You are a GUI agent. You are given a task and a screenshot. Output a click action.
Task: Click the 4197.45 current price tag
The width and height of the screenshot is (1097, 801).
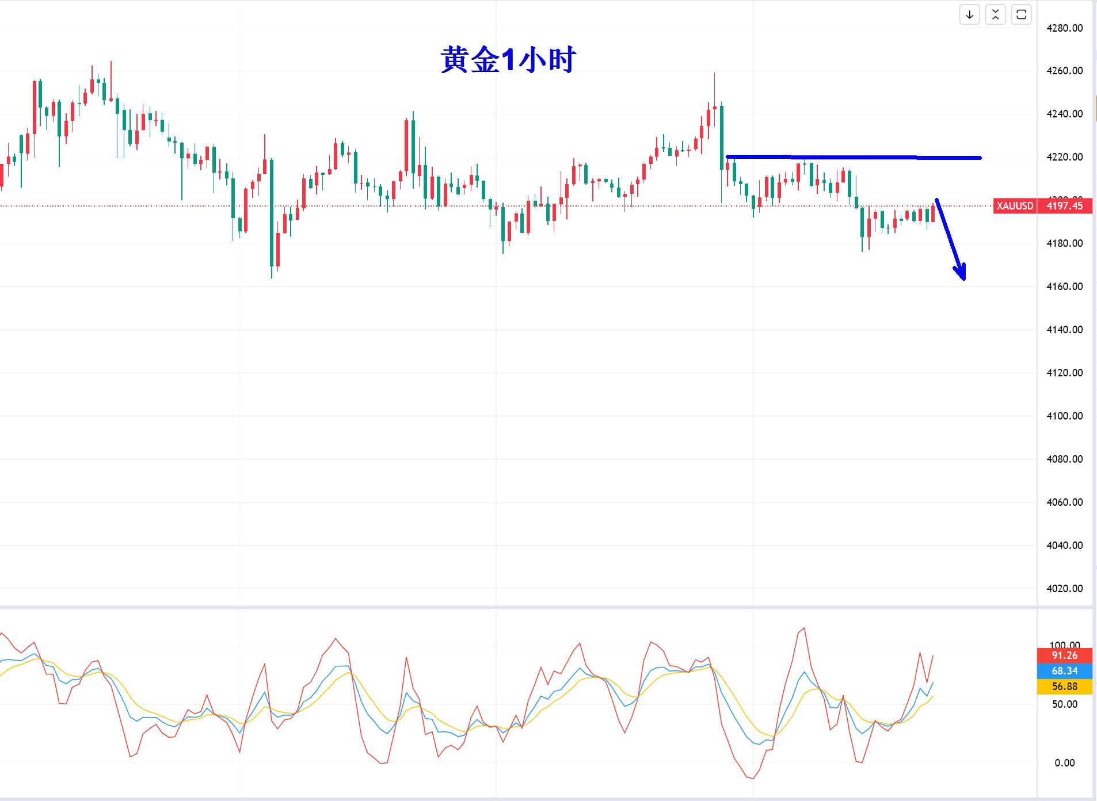tap(1064, 206)
